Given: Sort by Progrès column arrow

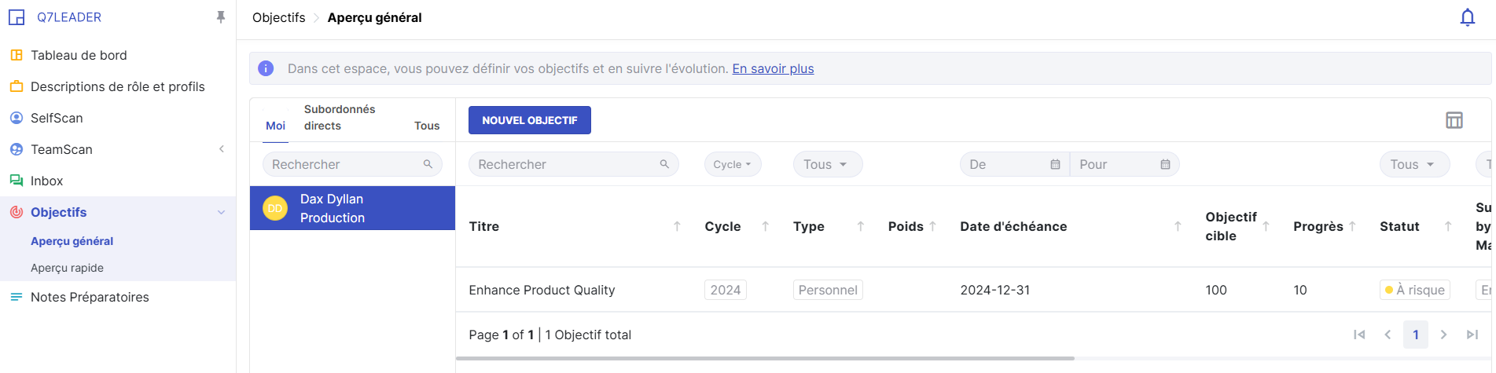Looking at the screenshot, I should click(1352, 226).
